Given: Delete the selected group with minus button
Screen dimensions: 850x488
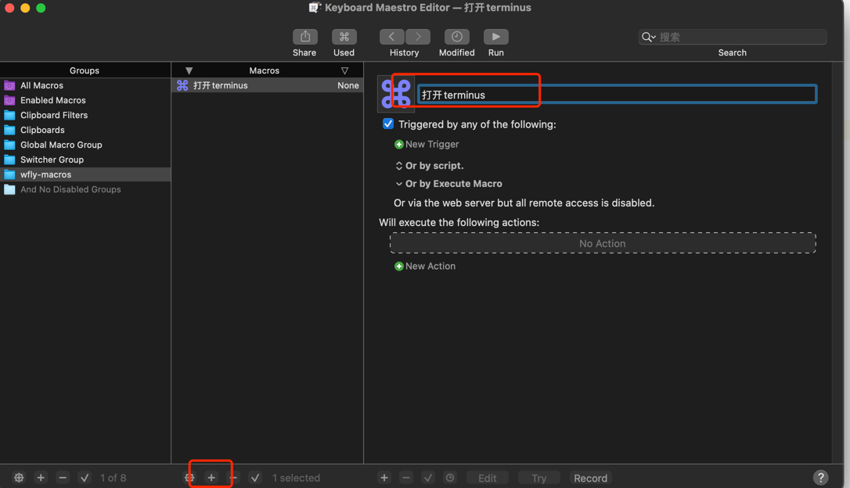Looking at the screenshot, I should click(x=63, y=478).
